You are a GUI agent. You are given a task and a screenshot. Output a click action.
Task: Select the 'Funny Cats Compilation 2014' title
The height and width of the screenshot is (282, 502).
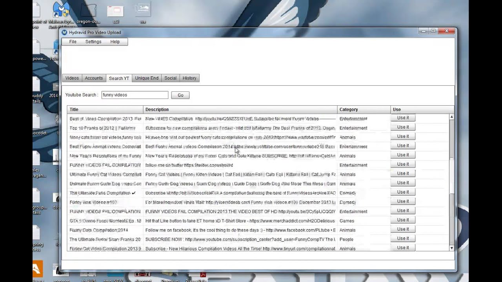(x=99, y=230)
